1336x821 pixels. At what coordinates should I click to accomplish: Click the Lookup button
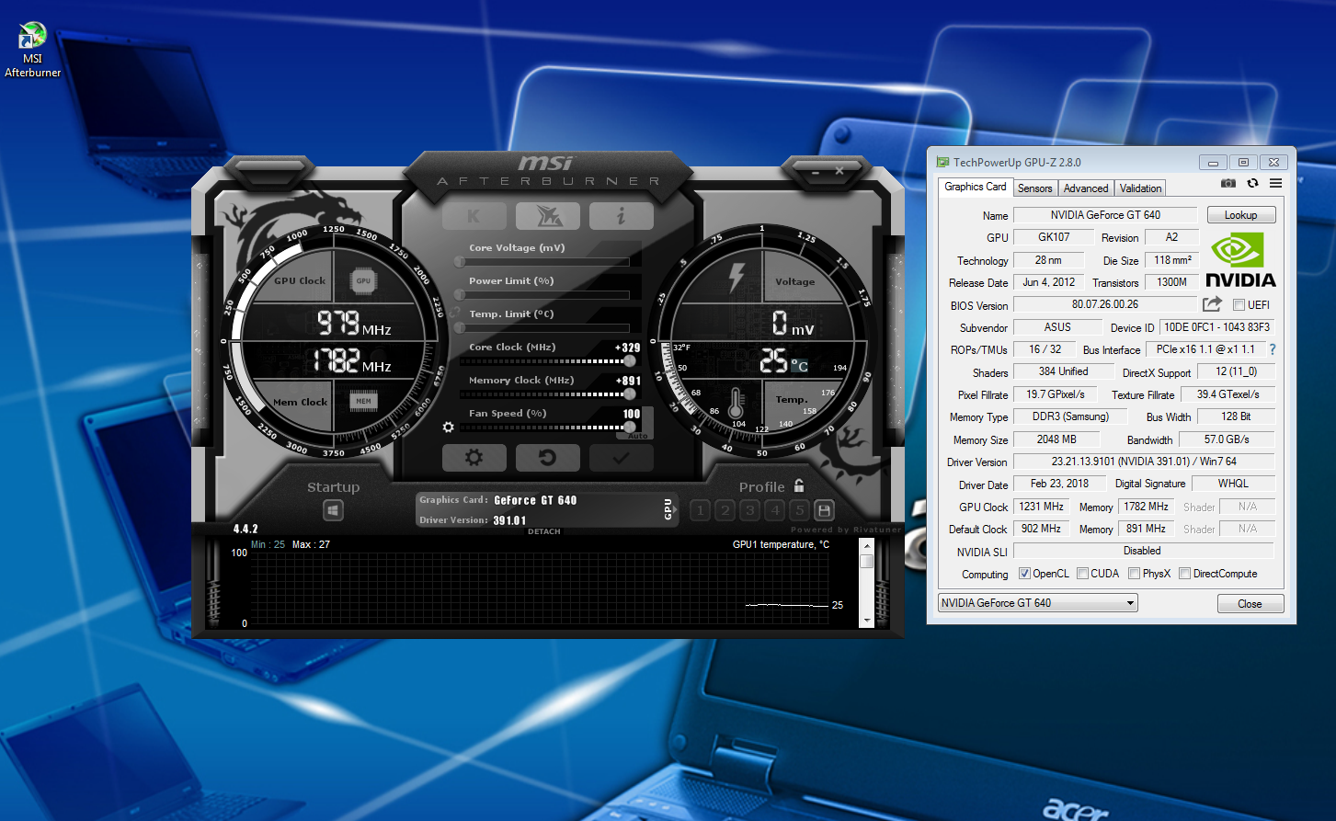[1240, 215]
